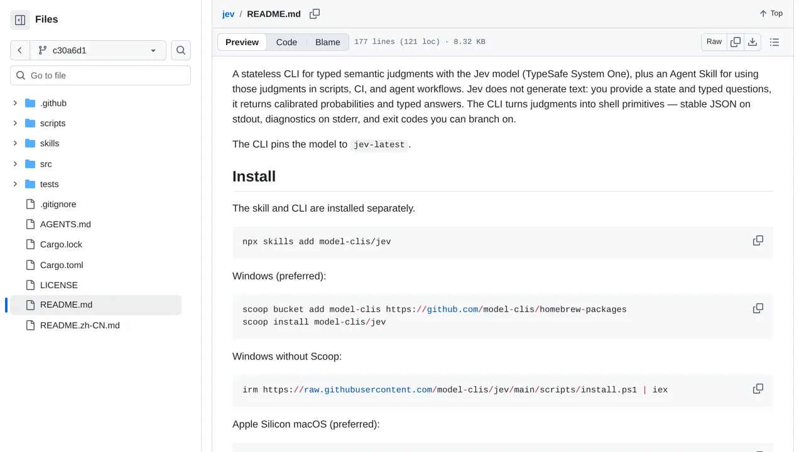Expand the tests folder chevron
The width and height of the screenshot is (804, 452).
coord(15,184)
